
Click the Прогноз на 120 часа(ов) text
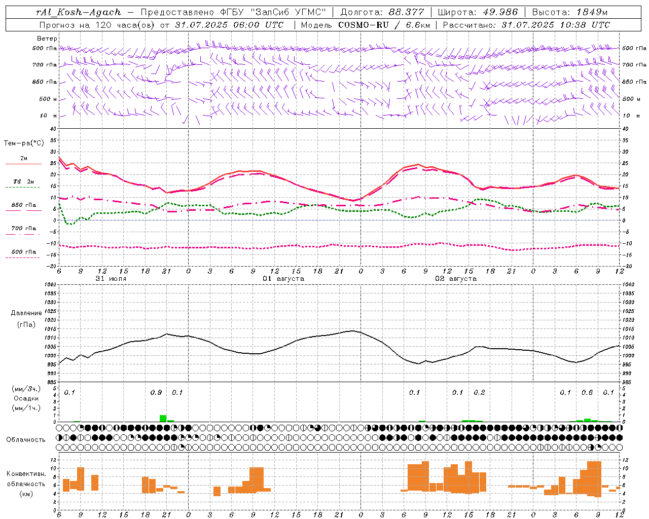(98, 25)
